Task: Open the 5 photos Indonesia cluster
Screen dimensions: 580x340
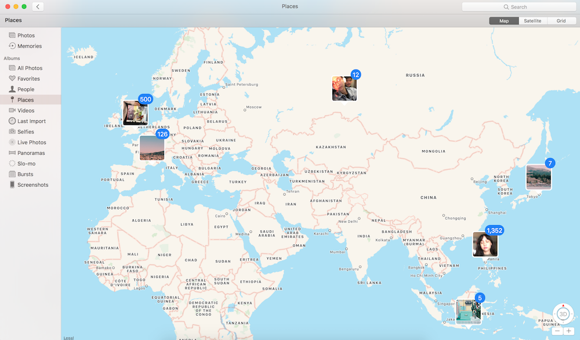Action: [x=468, y=311]
